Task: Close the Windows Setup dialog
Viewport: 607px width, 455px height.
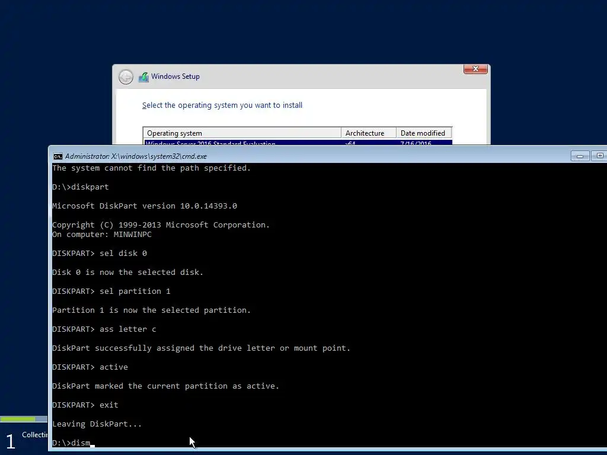Action: coord(475,69)
